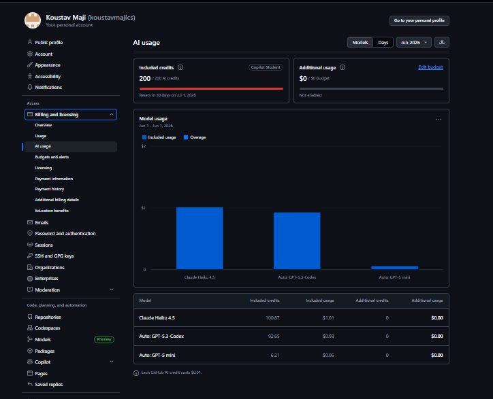Screen dimensions: 493x399
Task: Toggle the Overage legend item
Action: pos(195,137)
